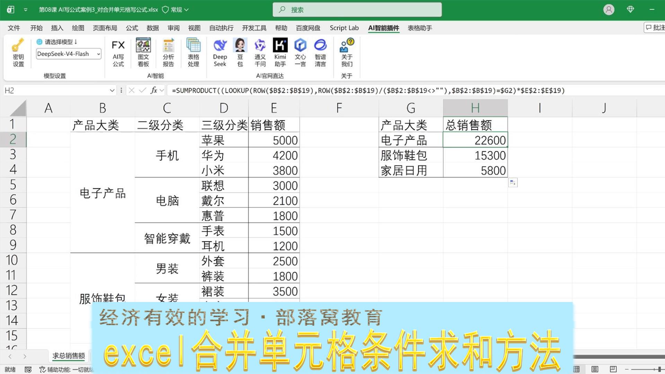This screenshot has width=665, height=374.
Task: Switch to the Script Lab tab
Action: pos(344,28)
